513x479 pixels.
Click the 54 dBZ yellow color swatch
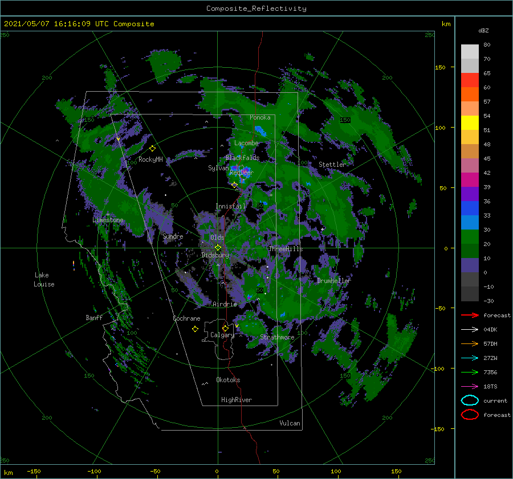(x=470, y=122)
